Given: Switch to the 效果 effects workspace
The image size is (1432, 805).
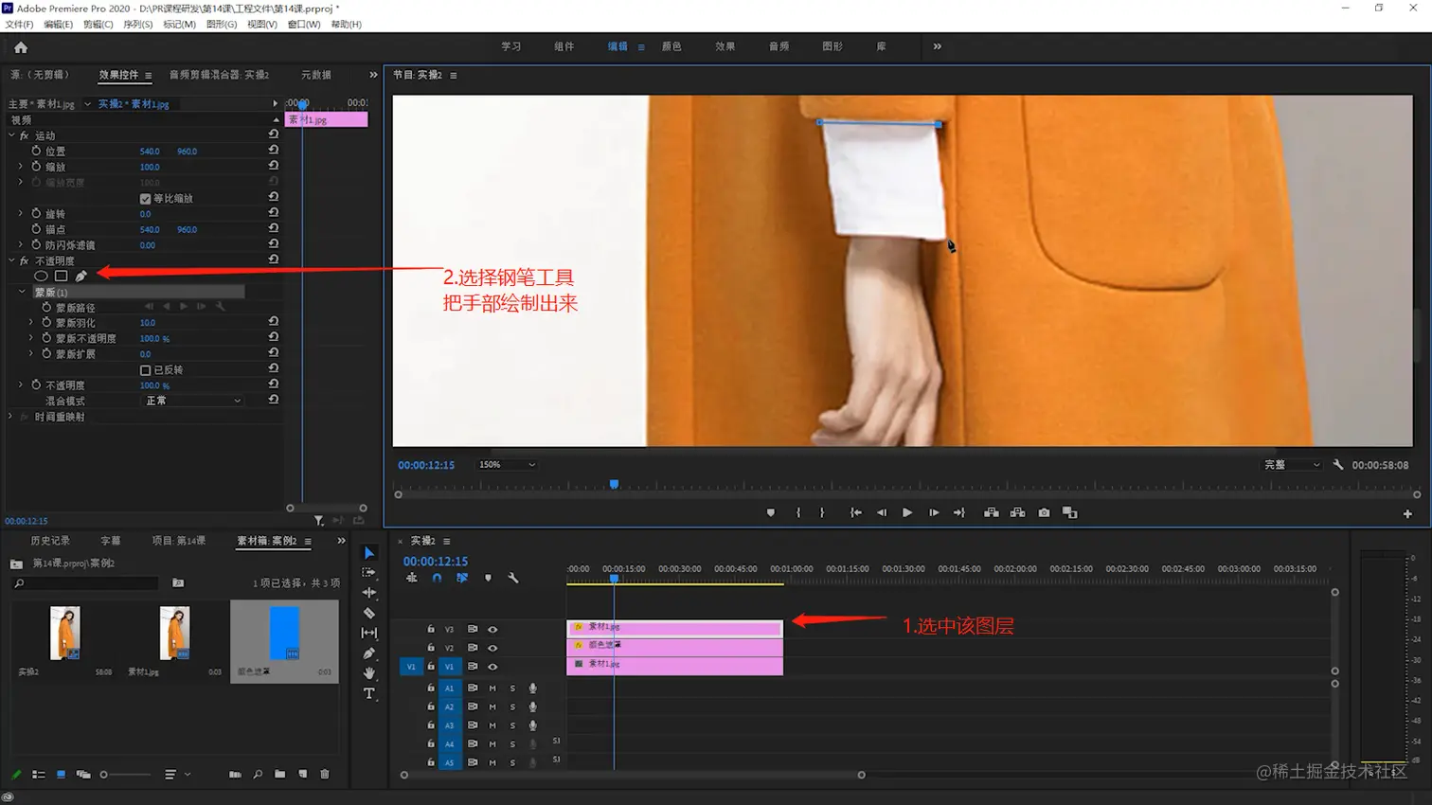Looking at the screenshot, I should (x=725, y=46).
